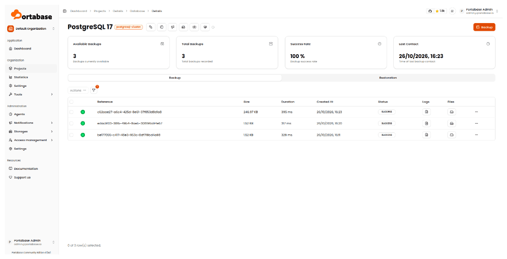The height and width of the screenshot is (259, 507).
Task: Toggle the light/dark theme icon
Action: point(452,11)
